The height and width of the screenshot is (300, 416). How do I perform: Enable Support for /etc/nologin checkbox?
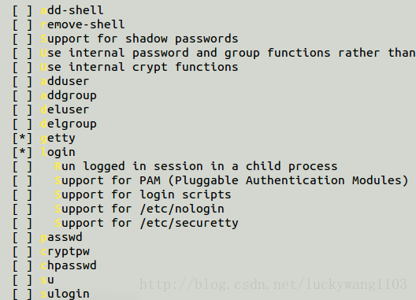coord(23,209)
